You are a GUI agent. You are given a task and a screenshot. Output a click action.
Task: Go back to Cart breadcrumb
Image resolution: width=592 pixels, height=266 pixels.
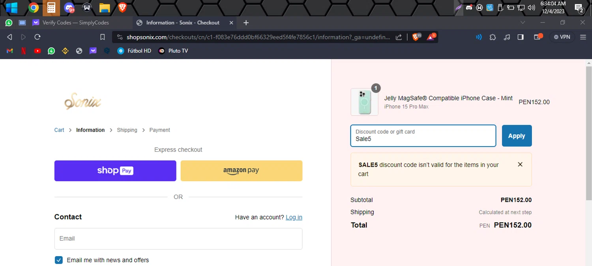[59, 130]
